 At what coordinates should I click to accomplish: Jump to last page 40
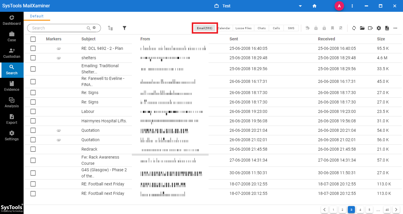[387, 210]
